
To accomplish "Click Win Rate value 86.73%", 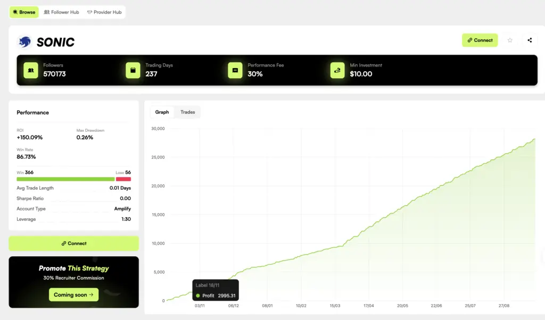I will [26, 157].
